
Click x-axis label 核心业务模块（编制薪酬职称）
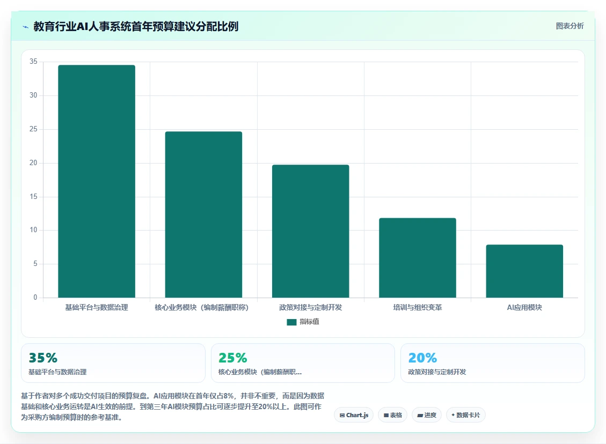coord(201,307)
